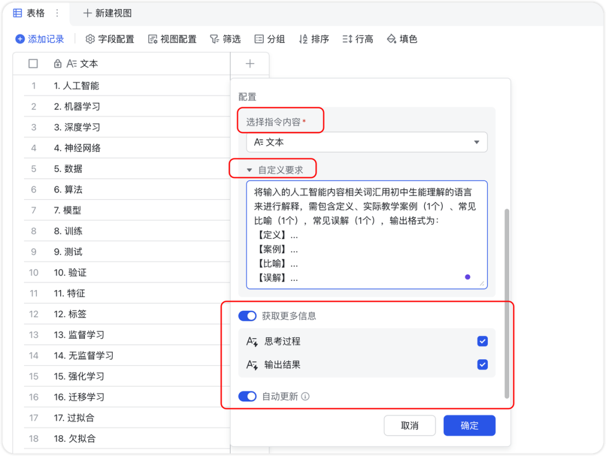Viewport: 606px width, 456px height.
Task: Select the cell "4. 神经网络"
Action: pos(127,148)
